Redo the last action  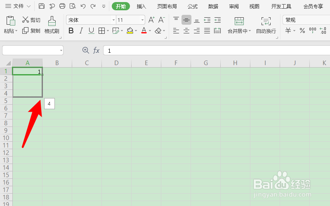(93, 6)
